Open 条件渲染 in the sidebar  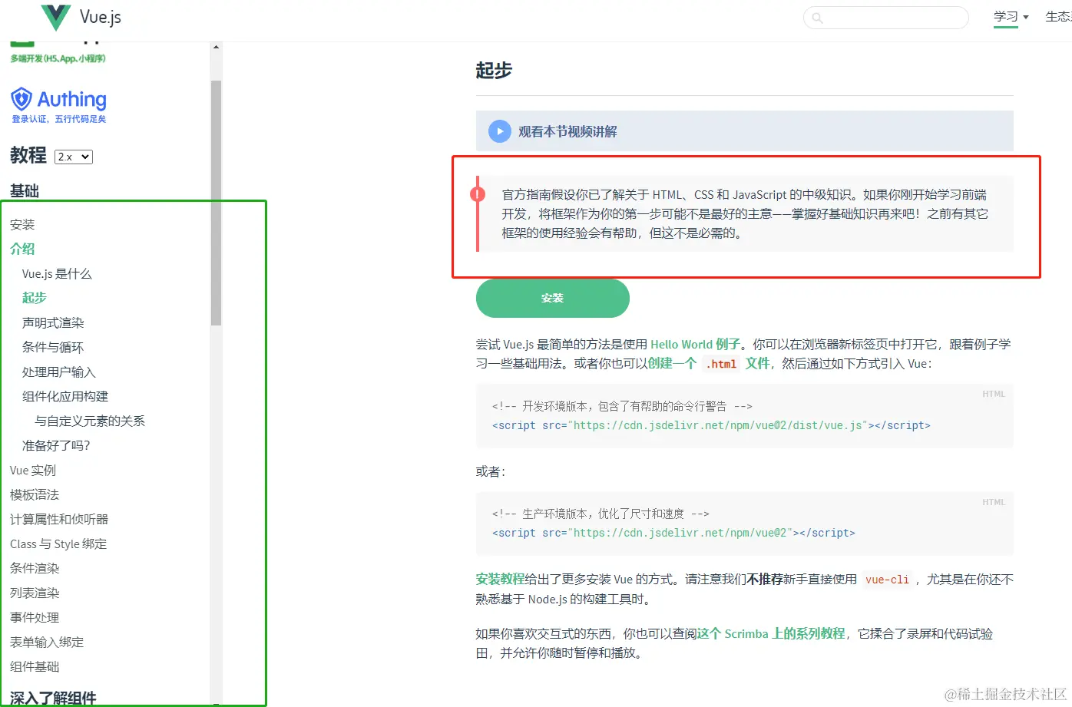pyautogui.click(x=35, y=568)
